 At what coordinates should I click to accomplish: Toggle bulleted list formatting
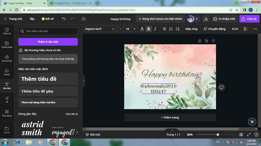[x=171, y=29]
